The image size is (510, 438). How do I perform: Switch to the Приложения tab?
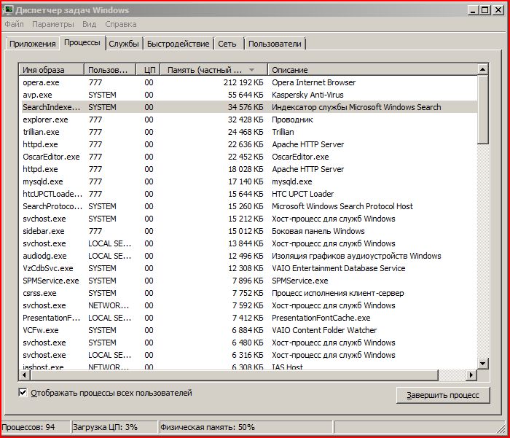[32, 44]
